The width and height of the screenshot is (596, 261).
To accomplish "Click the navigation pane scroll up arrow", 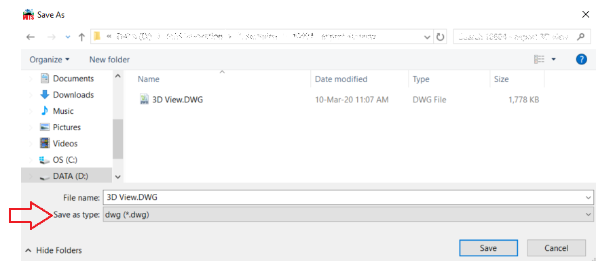I will (118, 76).
